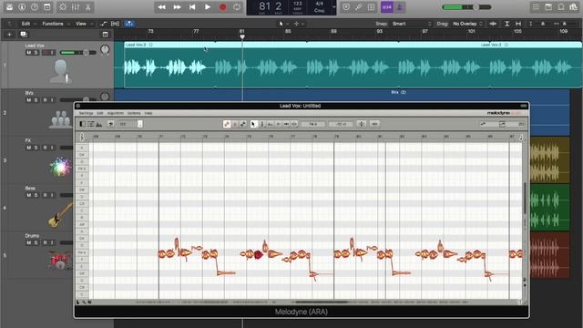Add a new track with plus button

9,35
